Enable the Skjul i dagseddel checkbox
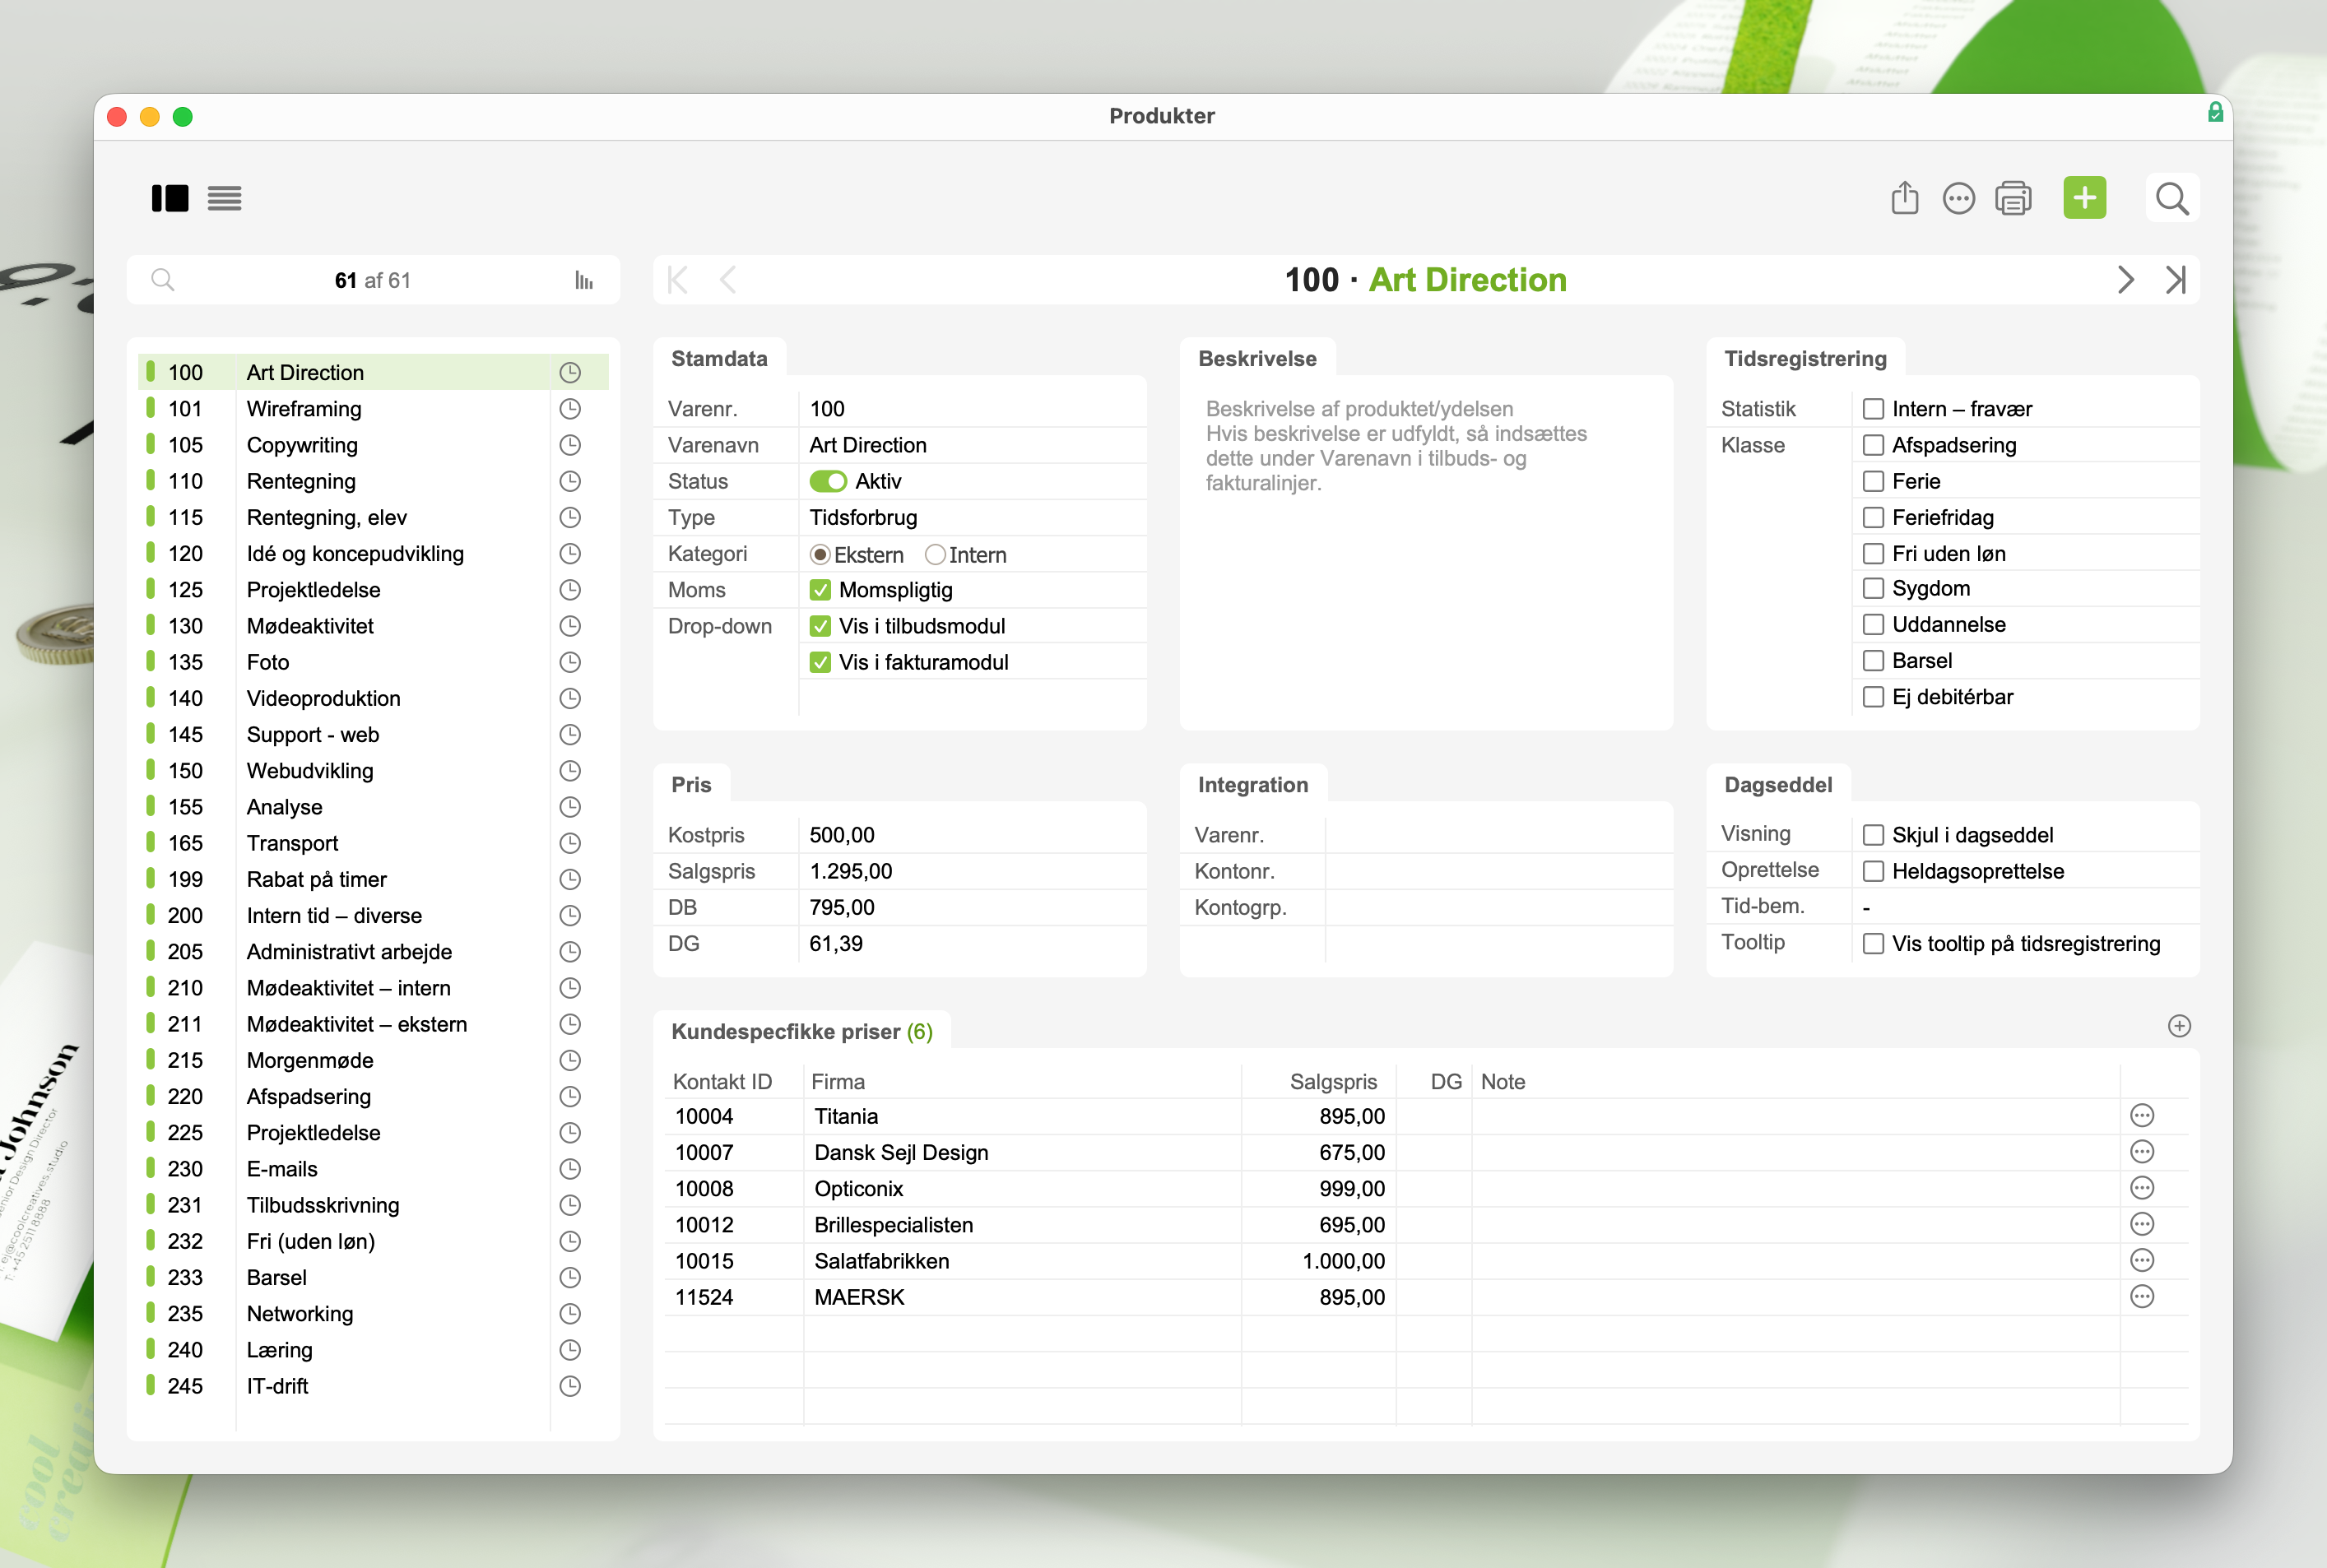The width and height of the screenshot is (2327, 1568). pyautogui.click(x=1873, y=835)
